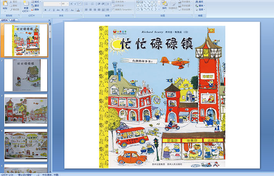274x176 pixels.
Task: Open the Font Color dropdown arrow
Action: tap(81, 10)
